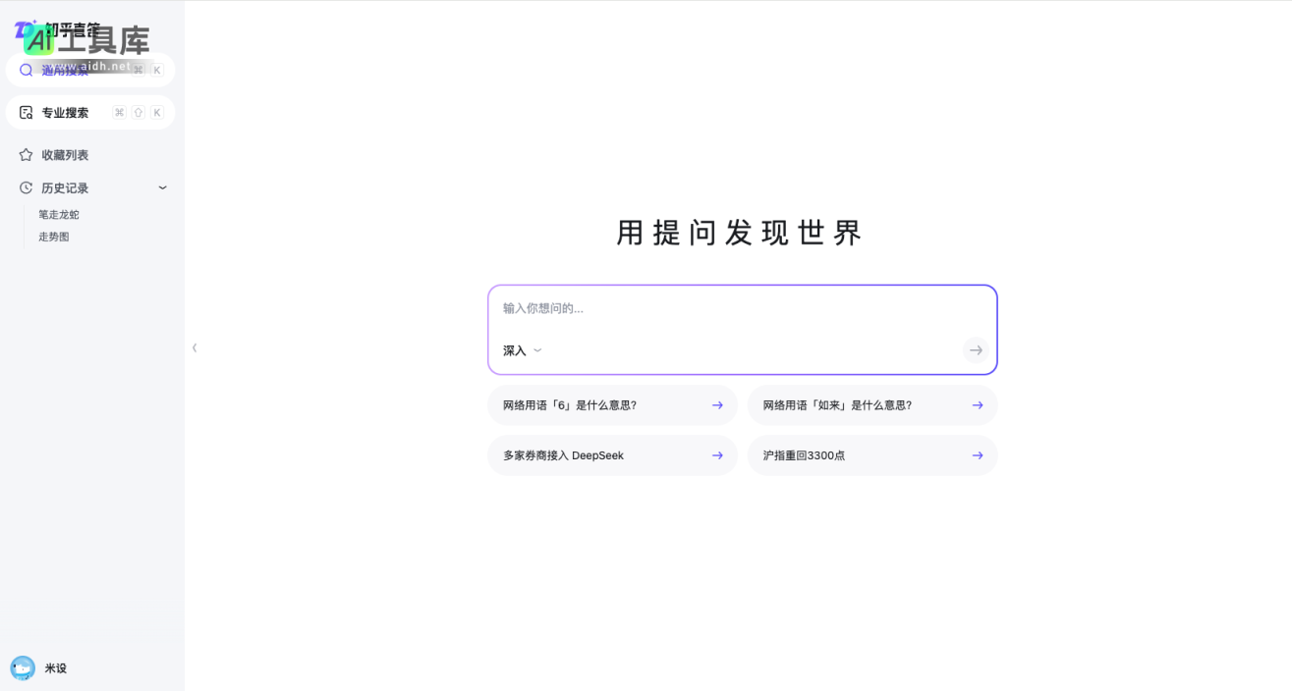Click the arrow on the 沪指重回3300点 suggestion
This screenshot has height=691, width=1292.
click(977, 454)
